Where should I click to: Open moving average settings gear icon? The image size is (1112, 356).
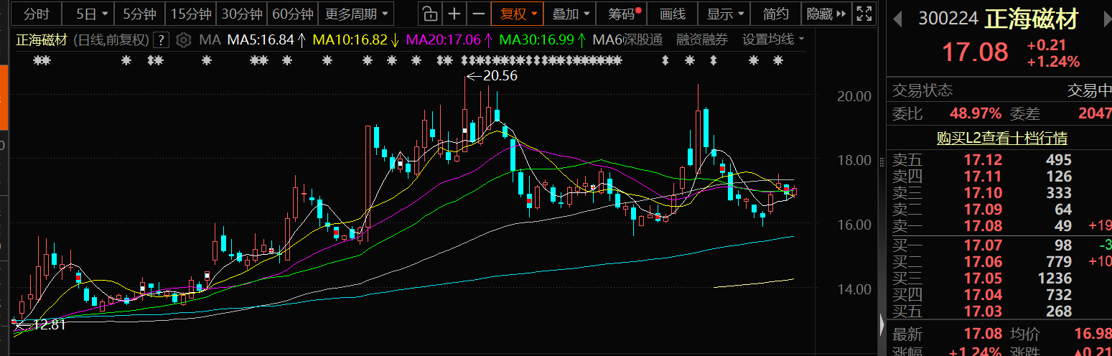tap(184, 39)
